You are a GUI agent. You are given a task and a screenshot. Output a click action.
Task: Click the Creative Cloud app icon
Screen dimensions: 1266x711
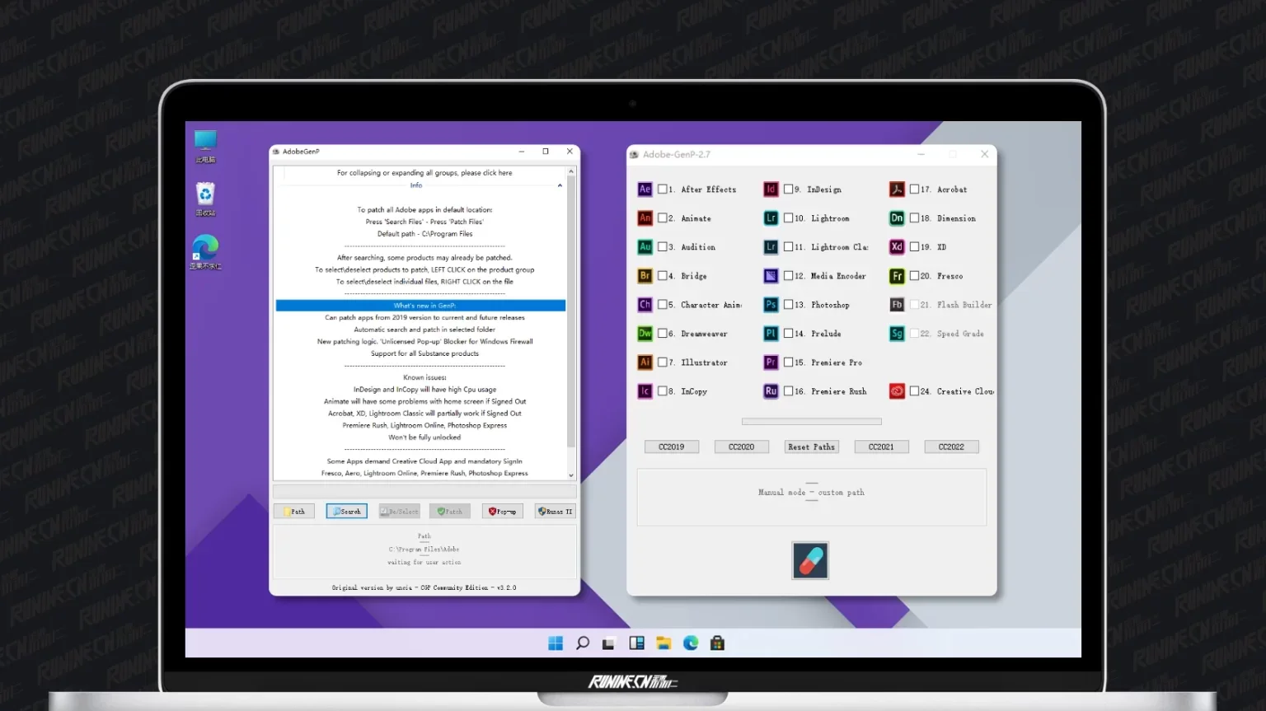pos(897,391)
